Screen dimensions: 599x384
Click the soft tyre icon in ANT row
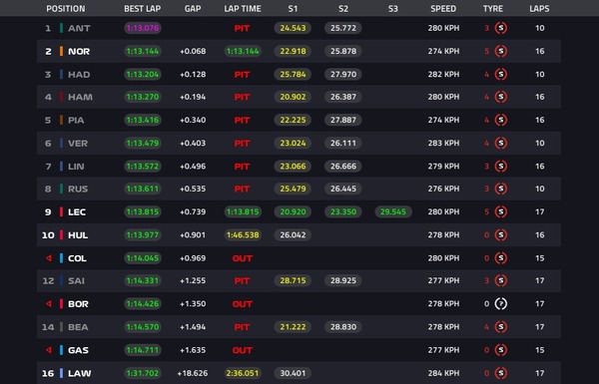click(501, 28)
